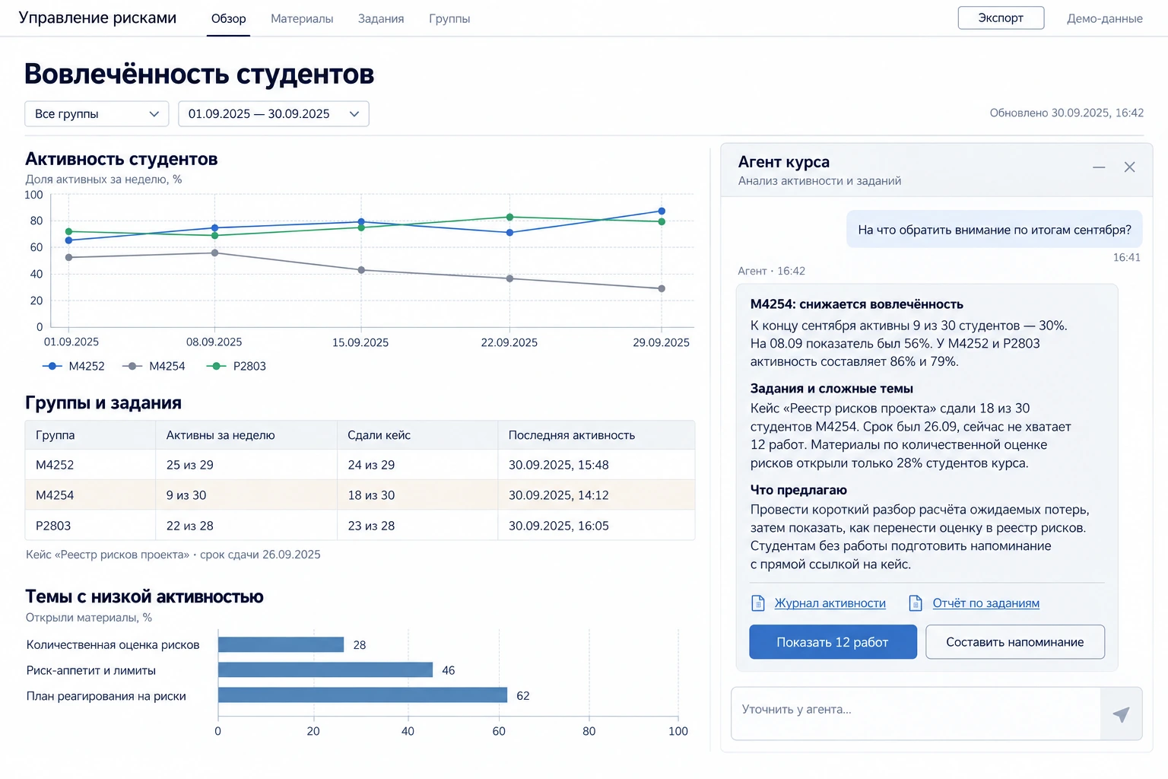Screen dimensions: 1168x779
Task: Click the Количественная оценка рисков bar
Action: click(x=281, y=644)
